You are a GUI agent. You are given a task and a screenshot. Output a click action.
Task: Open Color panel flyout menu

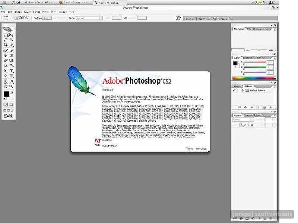pyautogui.click(x=275, y=58)
